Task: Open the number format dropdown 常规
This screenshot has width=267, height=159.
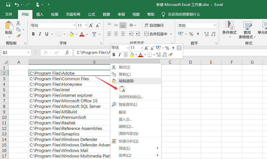Action: click(215, 26)
